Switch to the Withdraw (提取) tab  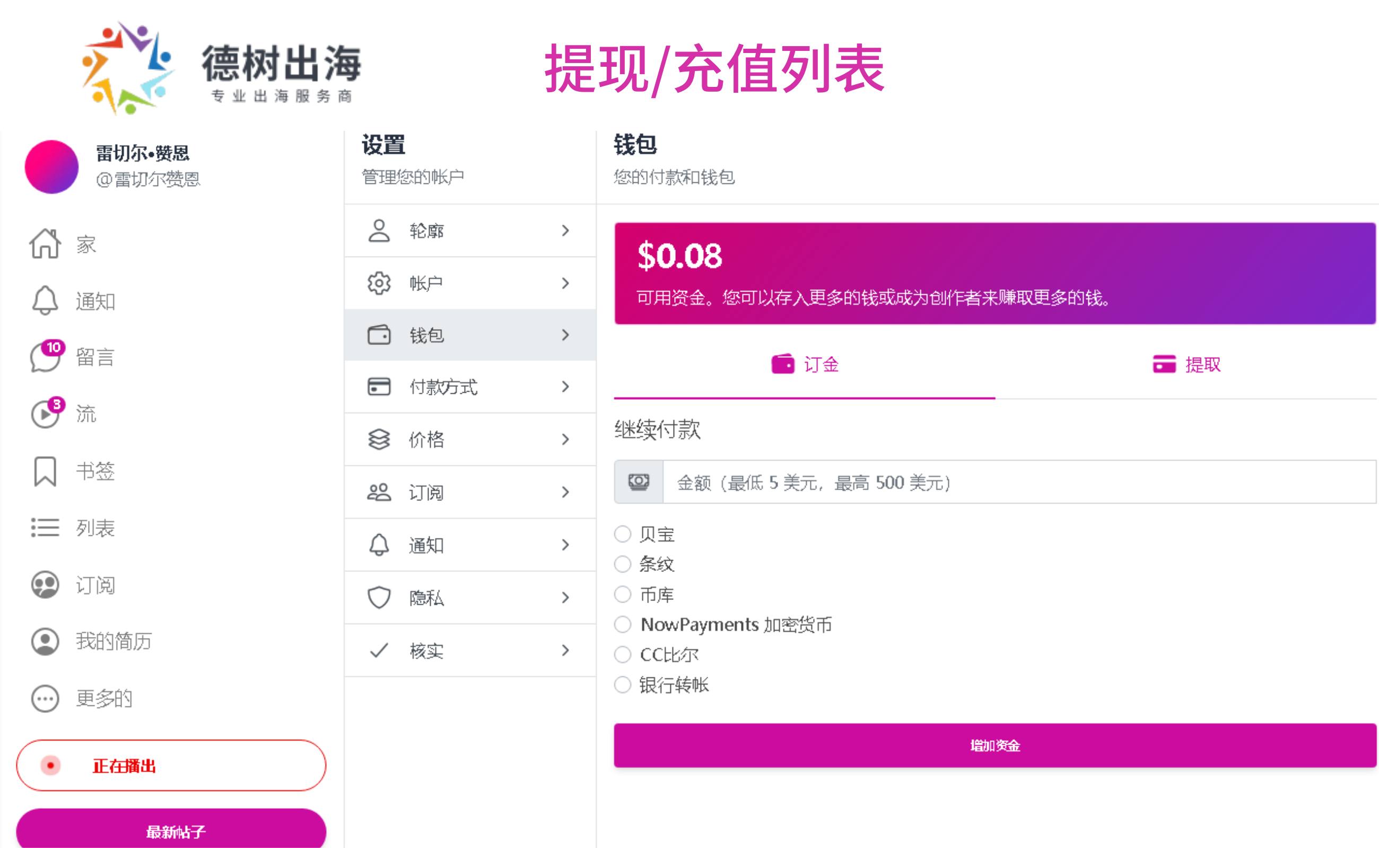point(1186,365)
